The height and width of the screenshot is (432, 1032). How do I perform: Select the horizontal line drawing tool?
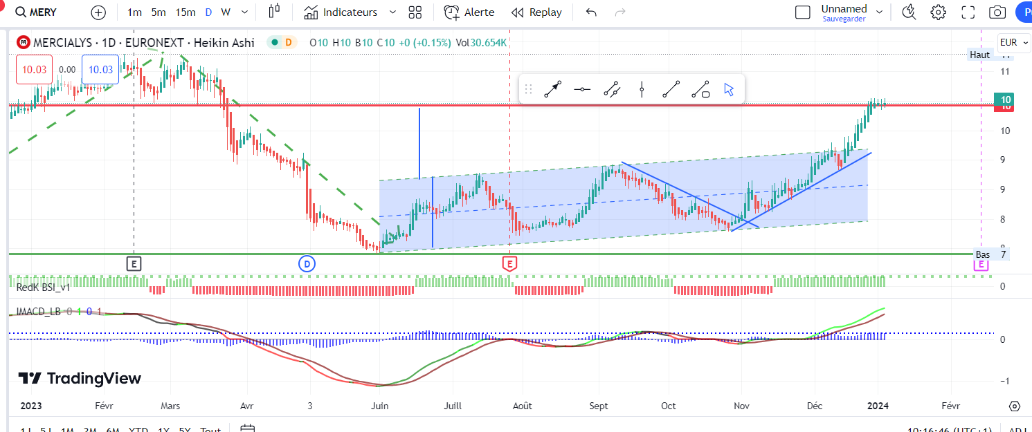point(583,89)
